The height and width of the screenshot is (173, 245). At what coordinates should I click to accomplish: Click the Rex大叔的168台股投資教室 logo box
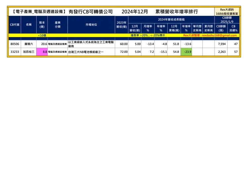(x=227, y=12)
